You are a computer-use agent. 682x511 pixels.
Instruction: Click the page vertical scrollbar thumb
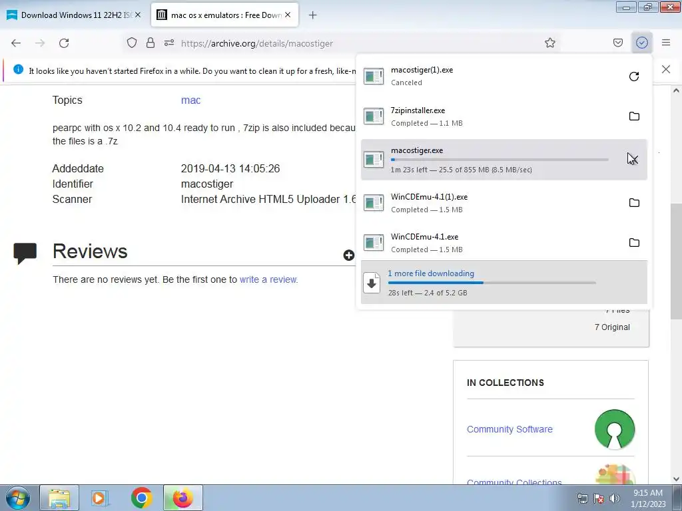pos(676,261)
